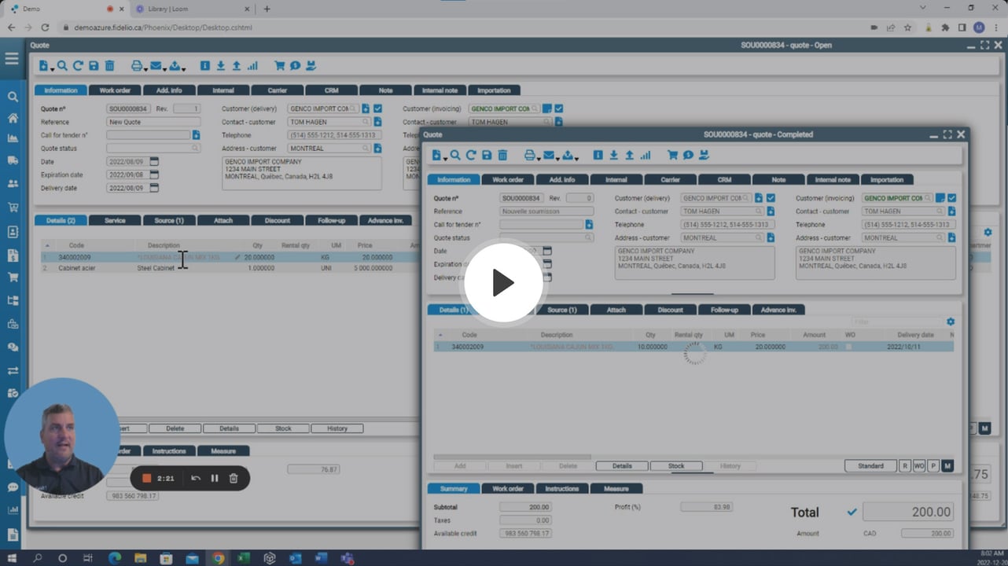
Task: Click the save icon in the front quote window toolbar
Action: (487, 156)
